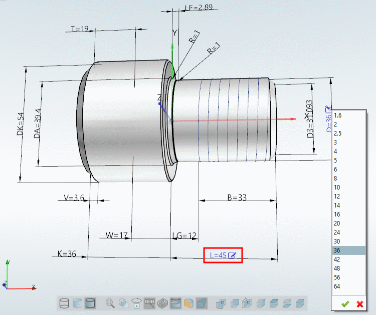Select shaded-with-edges cylinder display mode
This screenshot has height=315, width=376.
pyautogui.click(x=90, y=303)
